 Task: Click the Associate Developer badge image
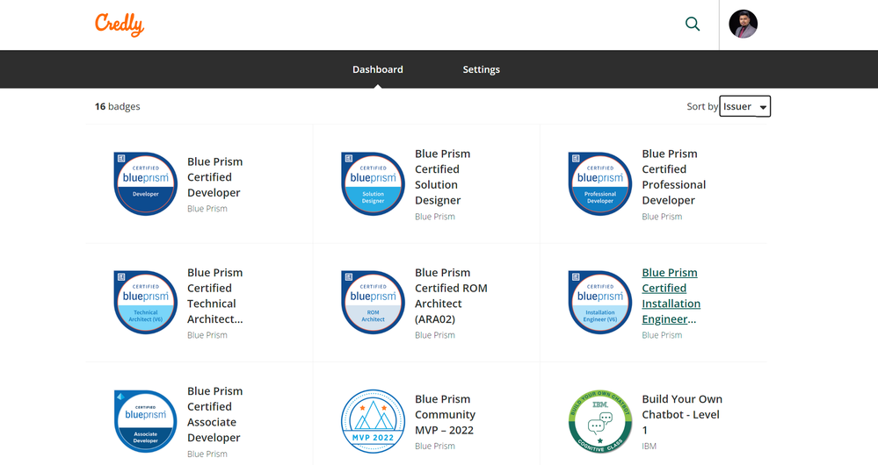pos(146,421)
